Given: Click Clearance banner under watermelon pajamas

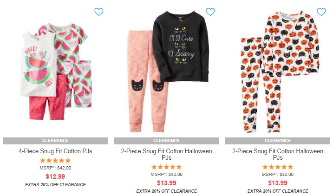Looking at the screenshot, I should click(x=55, y=140).
